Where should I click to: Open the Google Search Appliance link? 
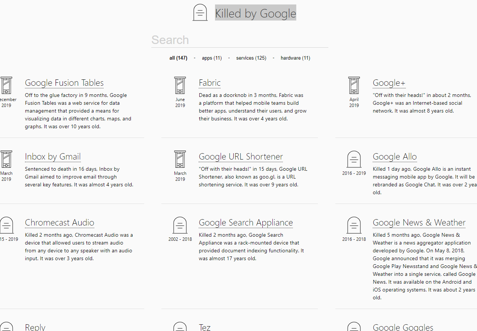coord(246,223)
